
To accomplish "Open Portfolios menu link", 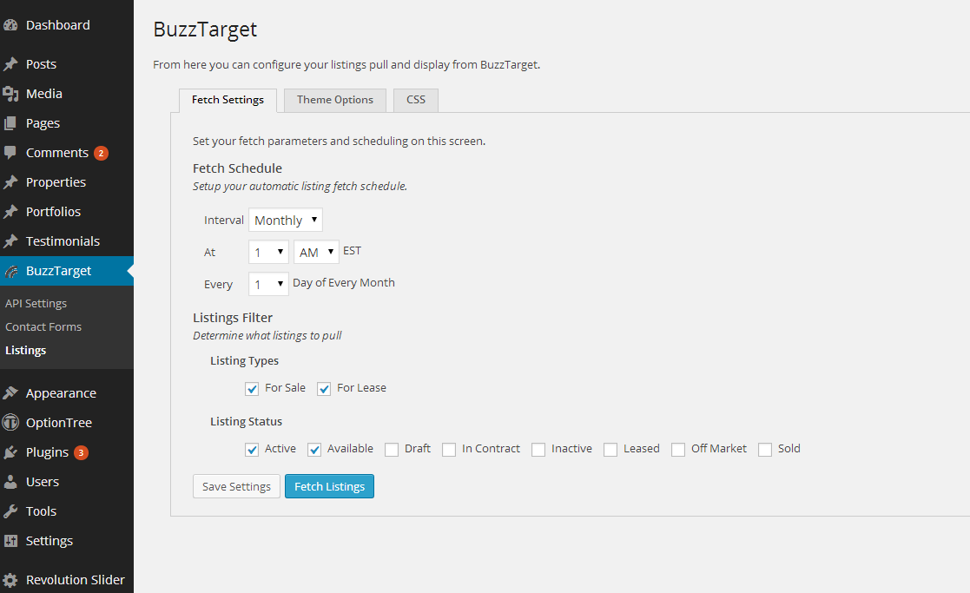I will 53,212.
